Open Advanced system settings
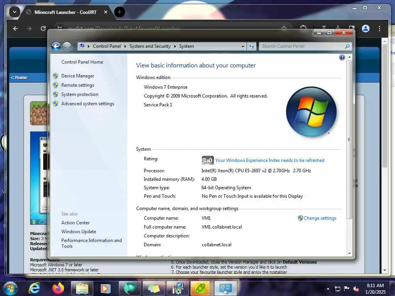Image resolution: width=395 pixels, height=296 pixels. pos(88,104)
